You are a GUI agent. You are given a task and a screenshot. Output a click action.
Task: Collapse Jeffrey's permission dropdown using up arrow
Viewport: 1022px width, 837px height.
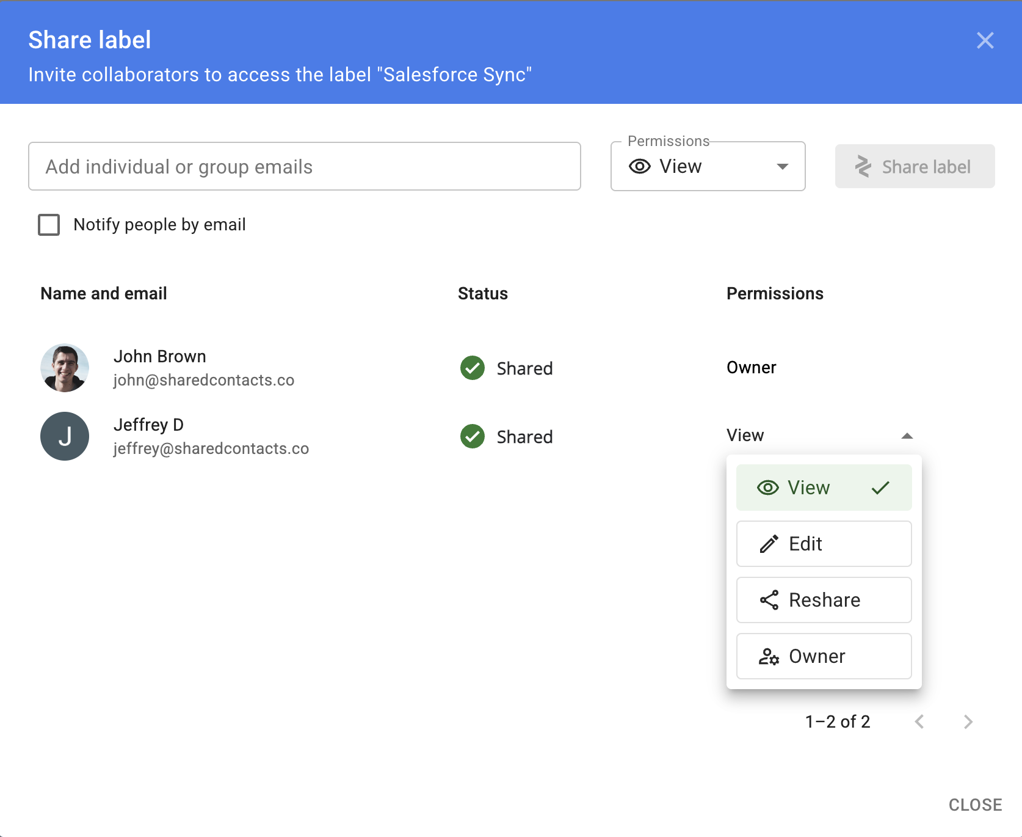907,436
